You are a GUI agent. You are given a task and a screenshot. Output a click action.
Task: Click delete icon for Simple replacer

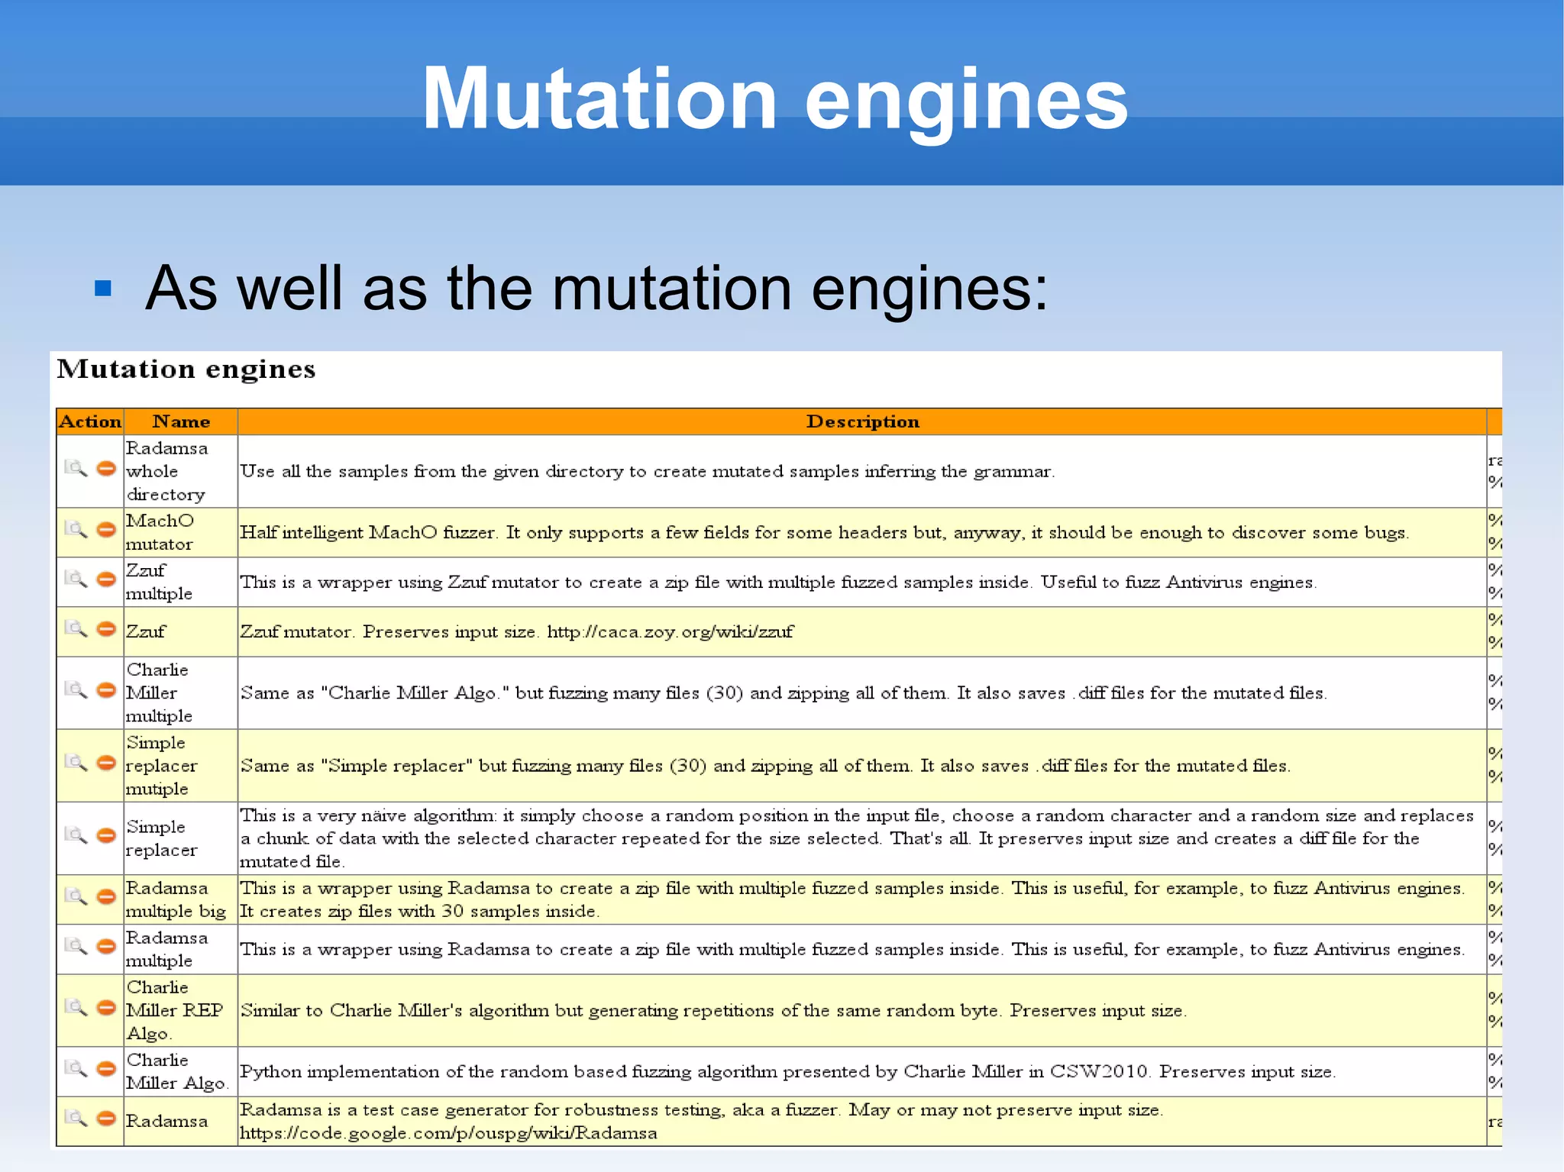tap(106, 835)
